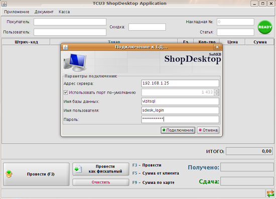
Task: Click the Кол-тво column header
Action: click(207, 42)
